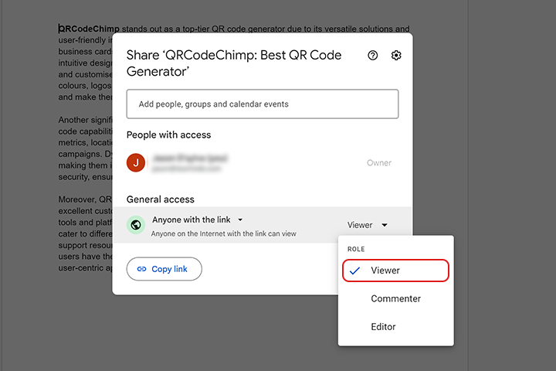Click the green globe general access icon
Image resolution: width=556 pixels, height=371 pixels.
click(x=136, y=225)
